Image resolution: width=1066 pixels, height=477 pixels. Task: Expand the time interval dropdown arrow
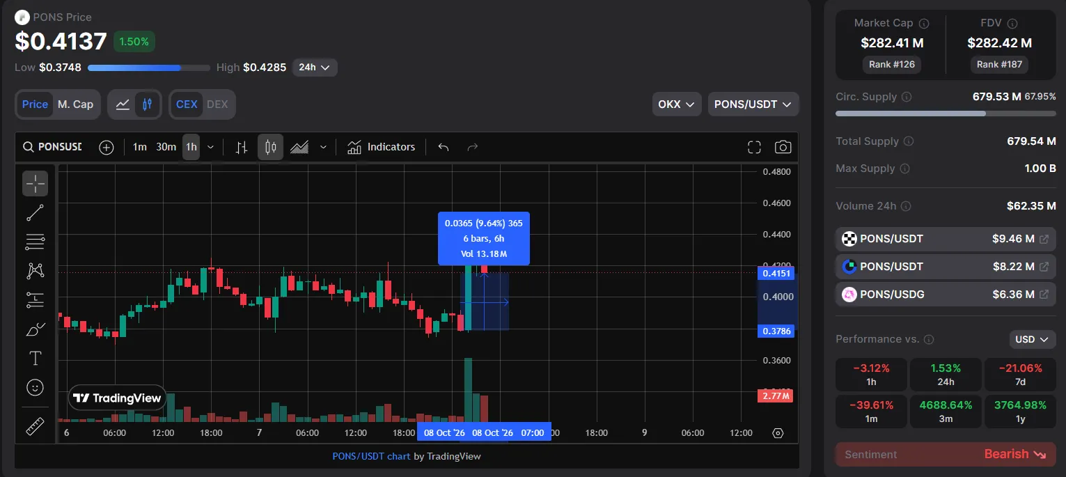pyautogui.click(x=211, y=147)
